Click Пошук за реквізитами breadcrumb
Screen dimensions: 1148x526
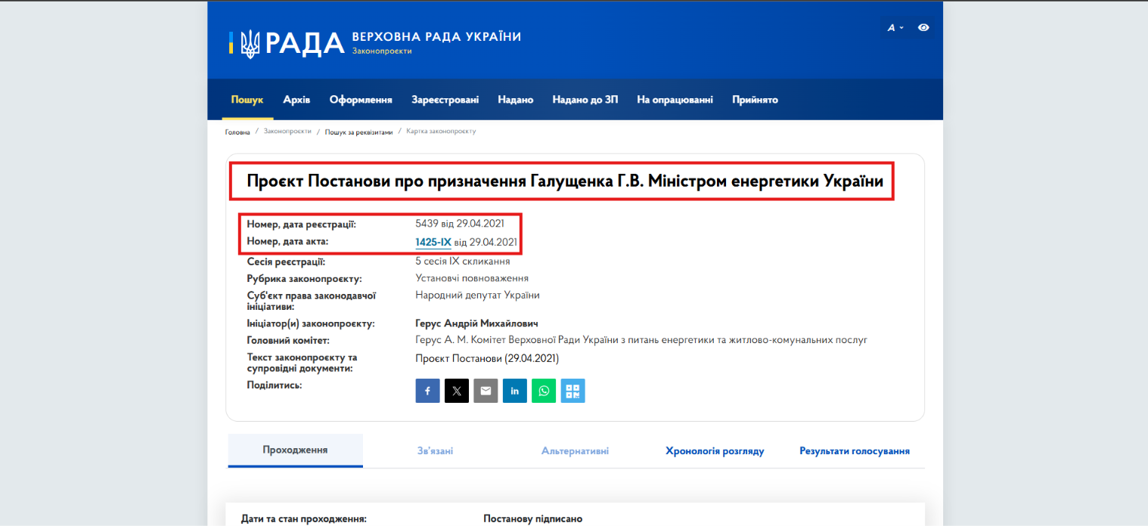point(359,131)
